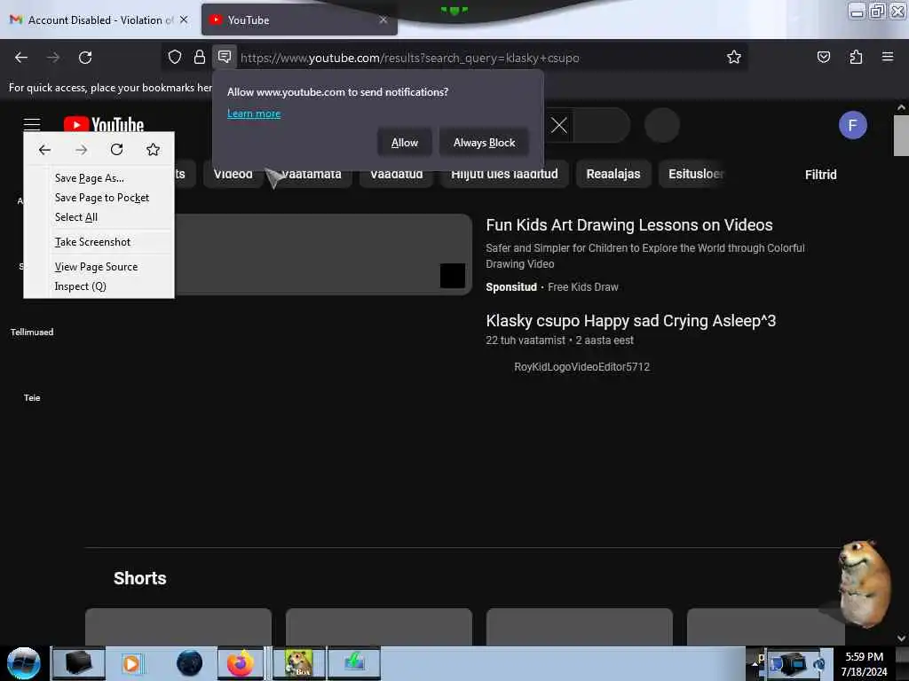Close the Account Disabled Gmail tab

click(x=184, y=20)
